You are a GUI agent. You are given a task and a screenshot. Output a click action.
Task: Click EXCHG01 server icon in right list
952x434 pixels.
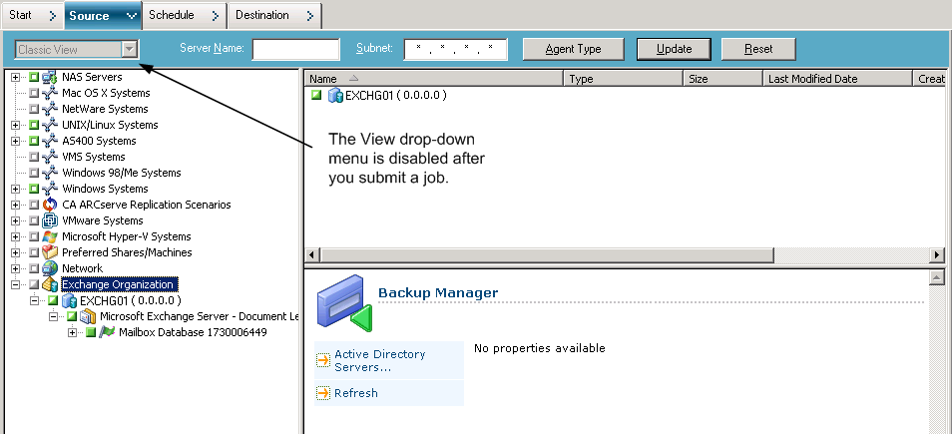(334, 96)
